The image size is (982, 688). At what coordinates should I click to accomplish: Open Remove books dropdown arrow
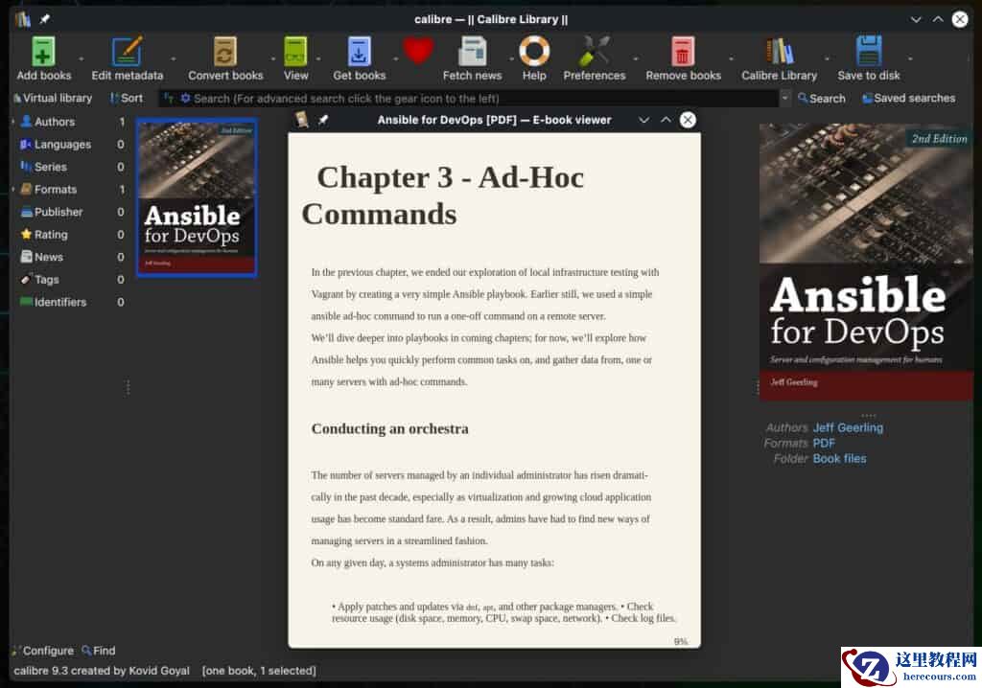[x=731, y=58]
